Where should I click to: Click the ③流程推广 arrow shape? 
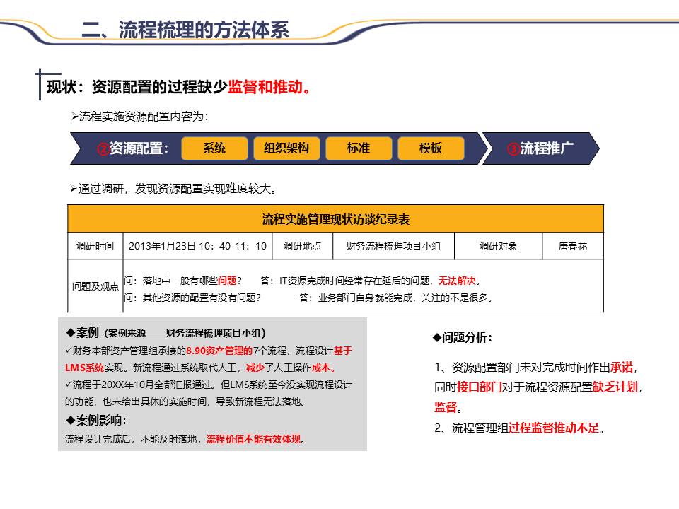tap(541, 148)
